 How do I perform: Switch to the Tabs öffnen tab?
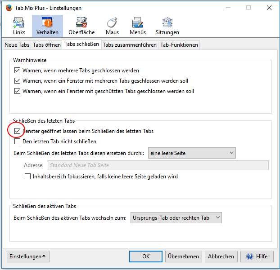[47, 45]
